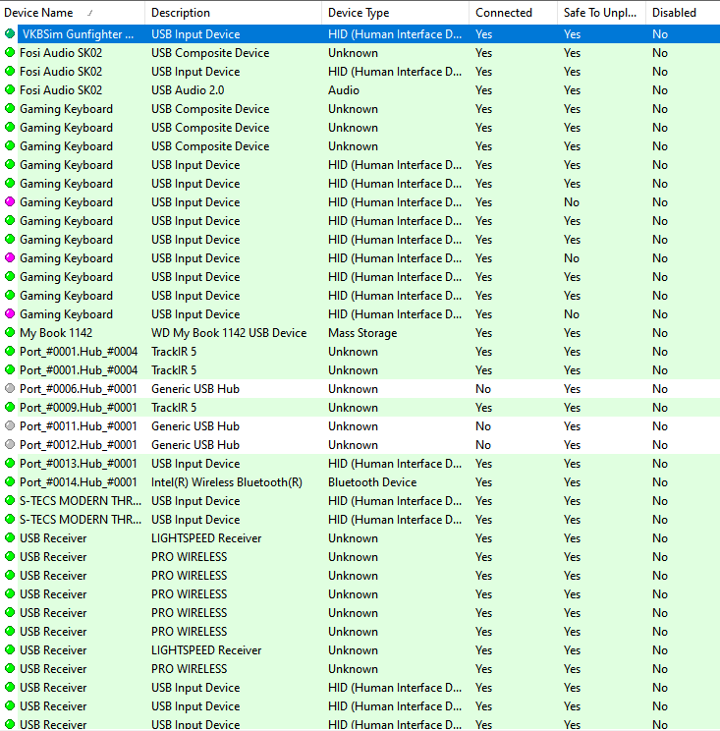Click the Audio device type cell
Viewport: 720px width, 731px height.
pos(344,90)
